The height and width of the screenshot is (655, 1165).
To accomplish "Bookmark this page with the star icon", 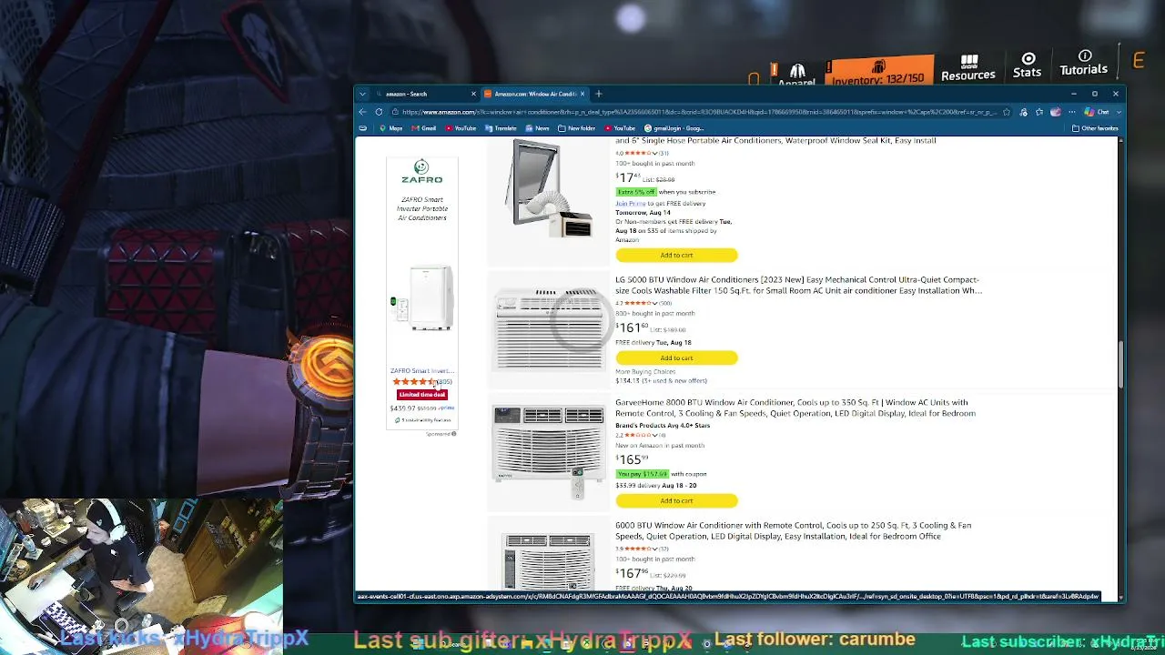I will pos(1007,112).
